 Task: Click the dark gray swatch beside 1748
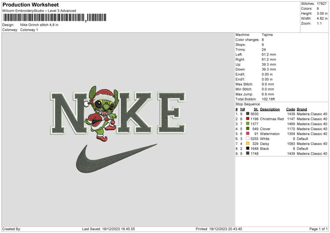coord(248,153)
